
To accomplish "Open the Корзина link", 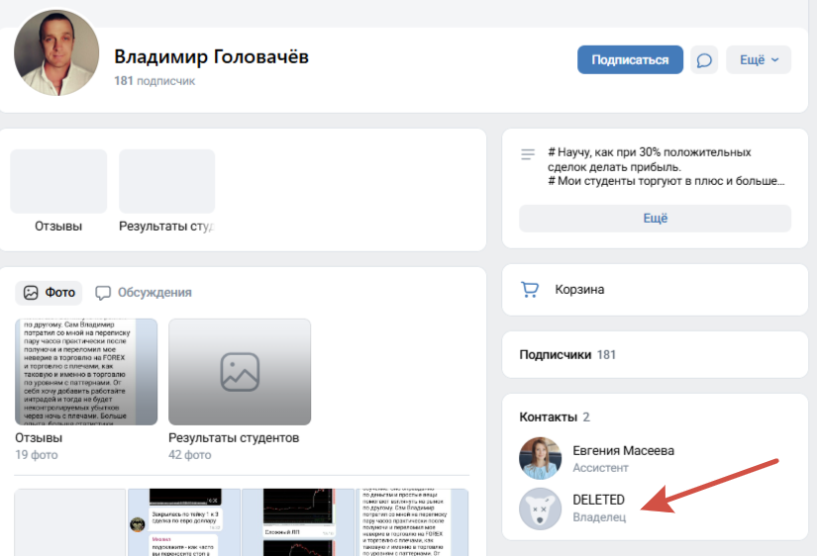I will [579, 290].
